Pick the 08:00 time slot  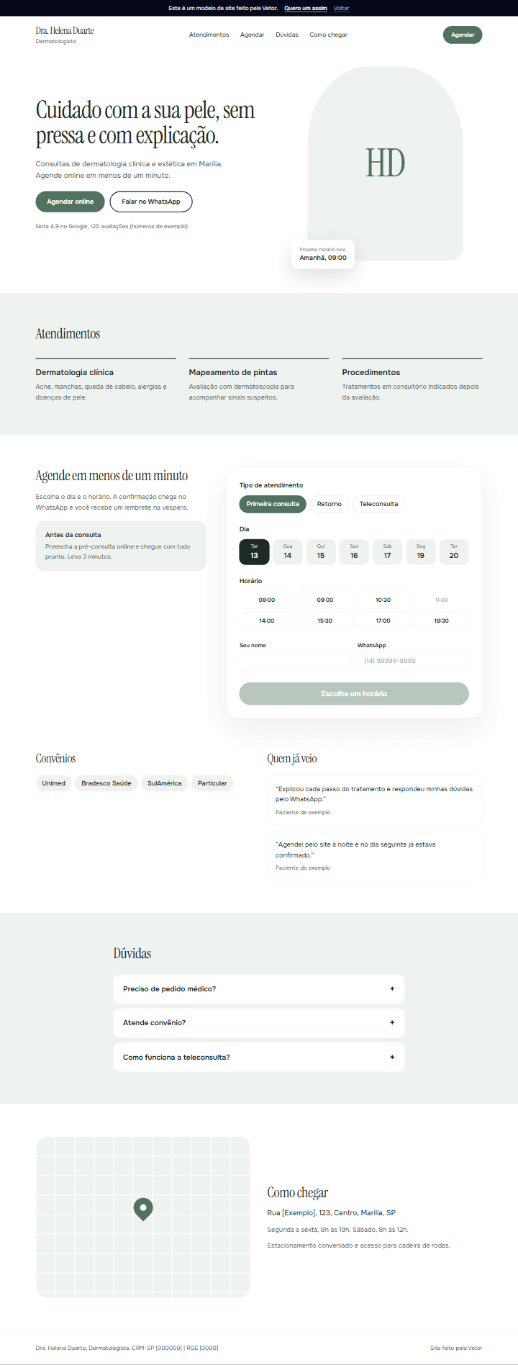click(x=267, y=600)
